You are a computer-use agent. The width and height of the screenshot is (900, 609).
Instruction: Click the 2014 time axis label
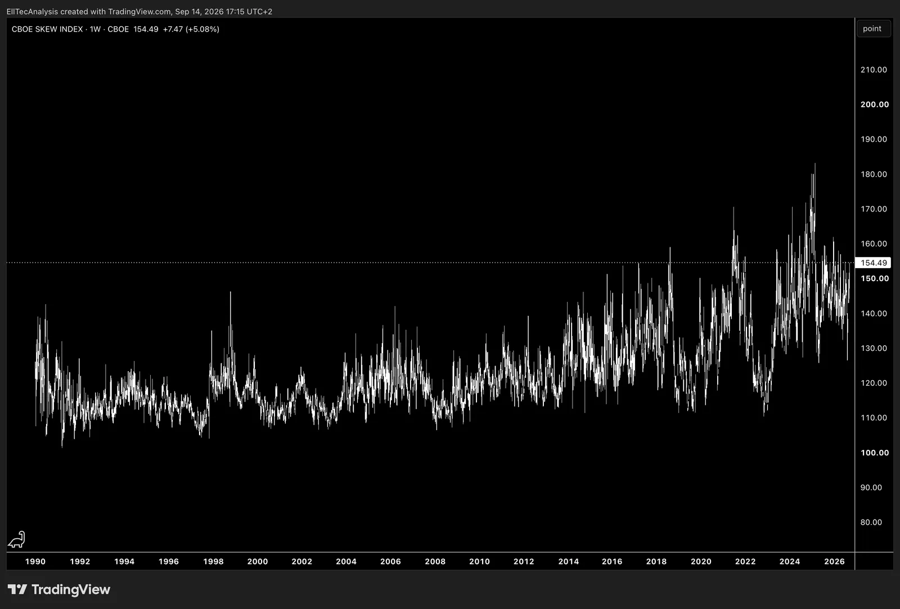(568, 561)
